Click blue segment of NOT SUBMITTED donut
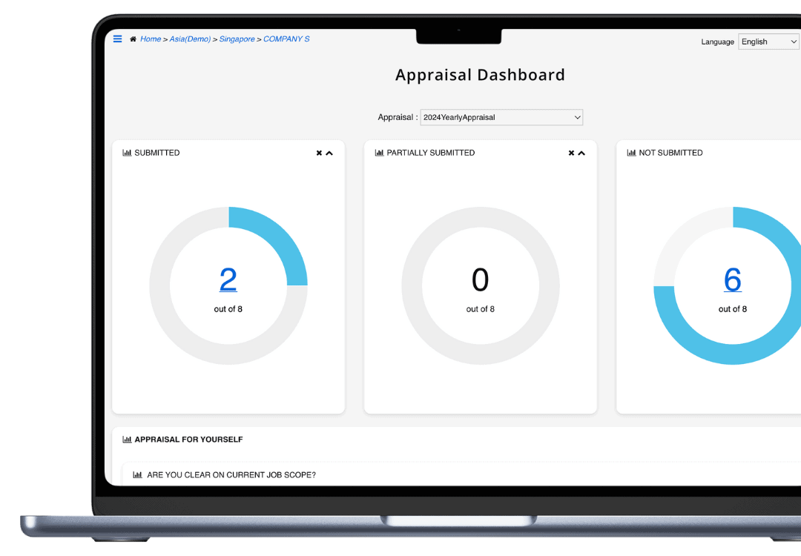801x556 pixels. 733,354
